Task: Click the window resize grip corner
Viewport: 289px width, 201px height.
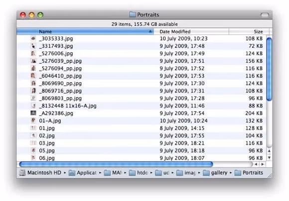Action: pos(270,176)
